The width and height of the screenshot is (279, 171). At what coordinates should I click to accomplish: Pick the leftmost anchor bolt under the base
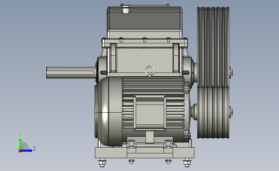102,163
